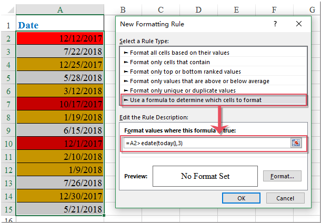Select 'Use a formula to determine' rule type
This screenshot has width=321, height=223.
point(195,100)
